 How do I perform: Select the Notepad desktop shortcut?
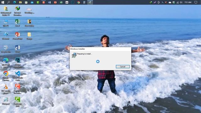click(6, 101)
